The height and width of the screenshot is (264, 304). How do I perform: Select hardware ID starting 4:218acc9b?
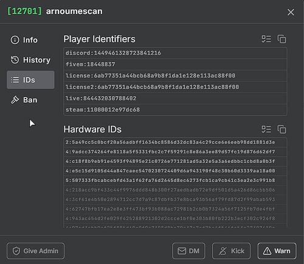coord(175,190)
